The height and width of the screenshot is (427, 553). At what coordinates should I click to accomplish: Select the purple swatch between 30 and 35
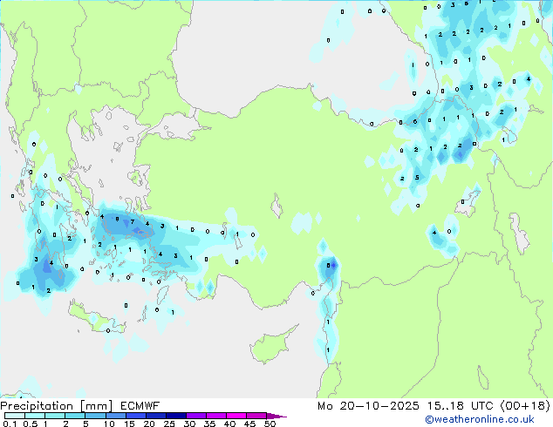[195, 416]
